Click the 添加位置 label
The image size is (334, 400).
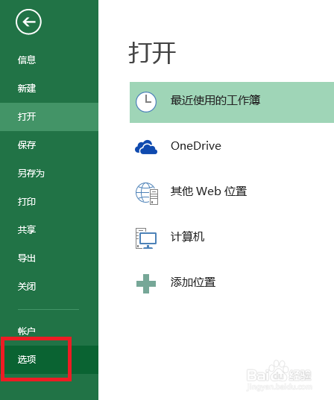click(x=193, y=282)
